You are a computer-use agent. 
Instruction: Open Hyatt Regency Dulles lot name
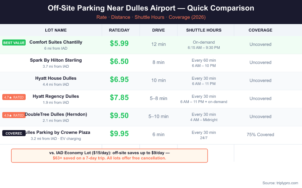(x=56, y=96)
